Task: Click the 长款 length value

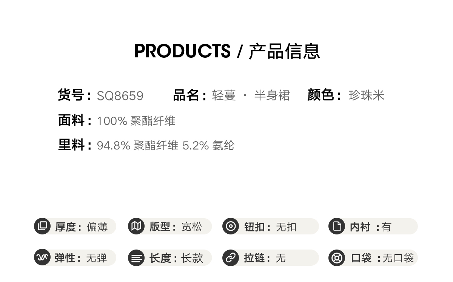Action: [192, 258]
